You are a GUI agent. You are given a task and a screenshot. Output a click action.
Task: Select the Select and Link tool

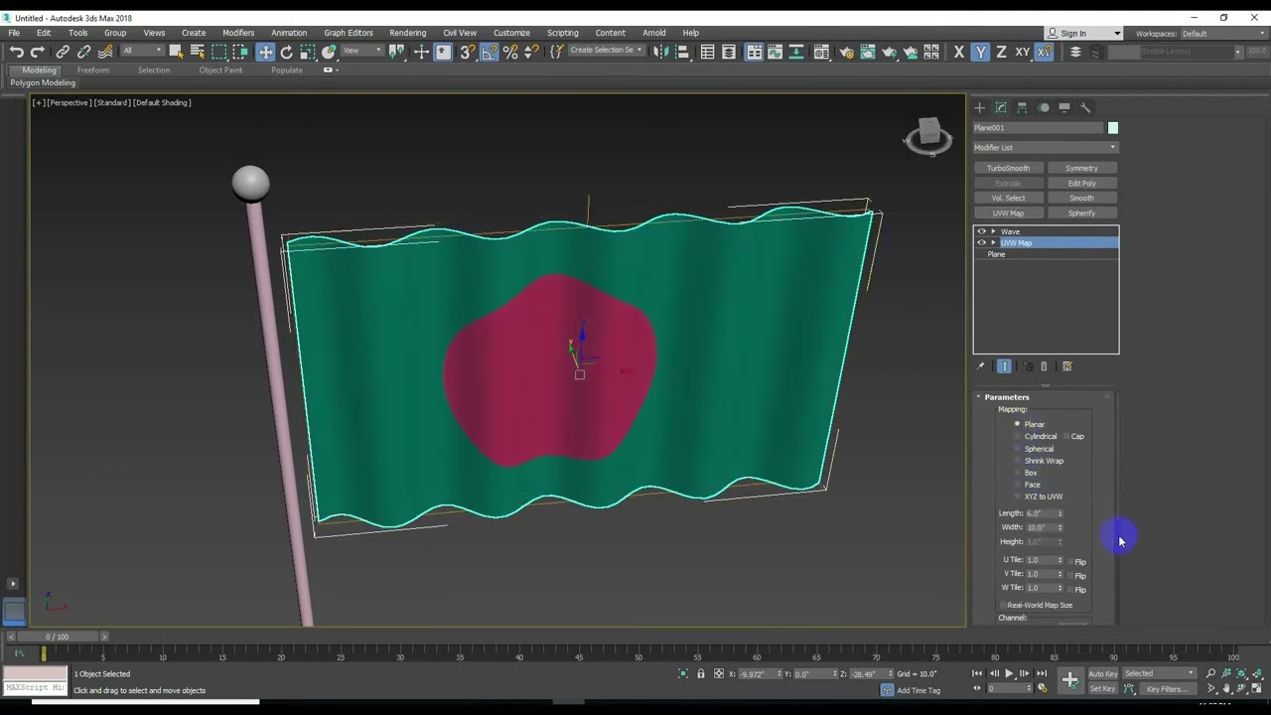63,52
